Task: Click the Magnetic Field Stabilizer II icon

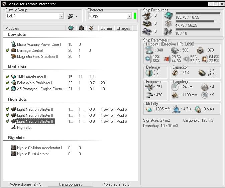Action: click(13, 56)
